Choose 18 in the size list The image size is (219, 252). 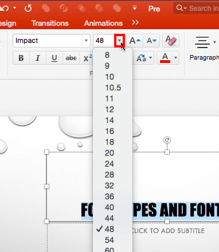pyautogui.click(x=113, y=142)
